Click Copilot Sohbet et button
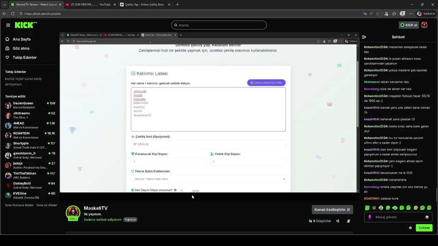The image size is (438, 246). pos(426,14)
